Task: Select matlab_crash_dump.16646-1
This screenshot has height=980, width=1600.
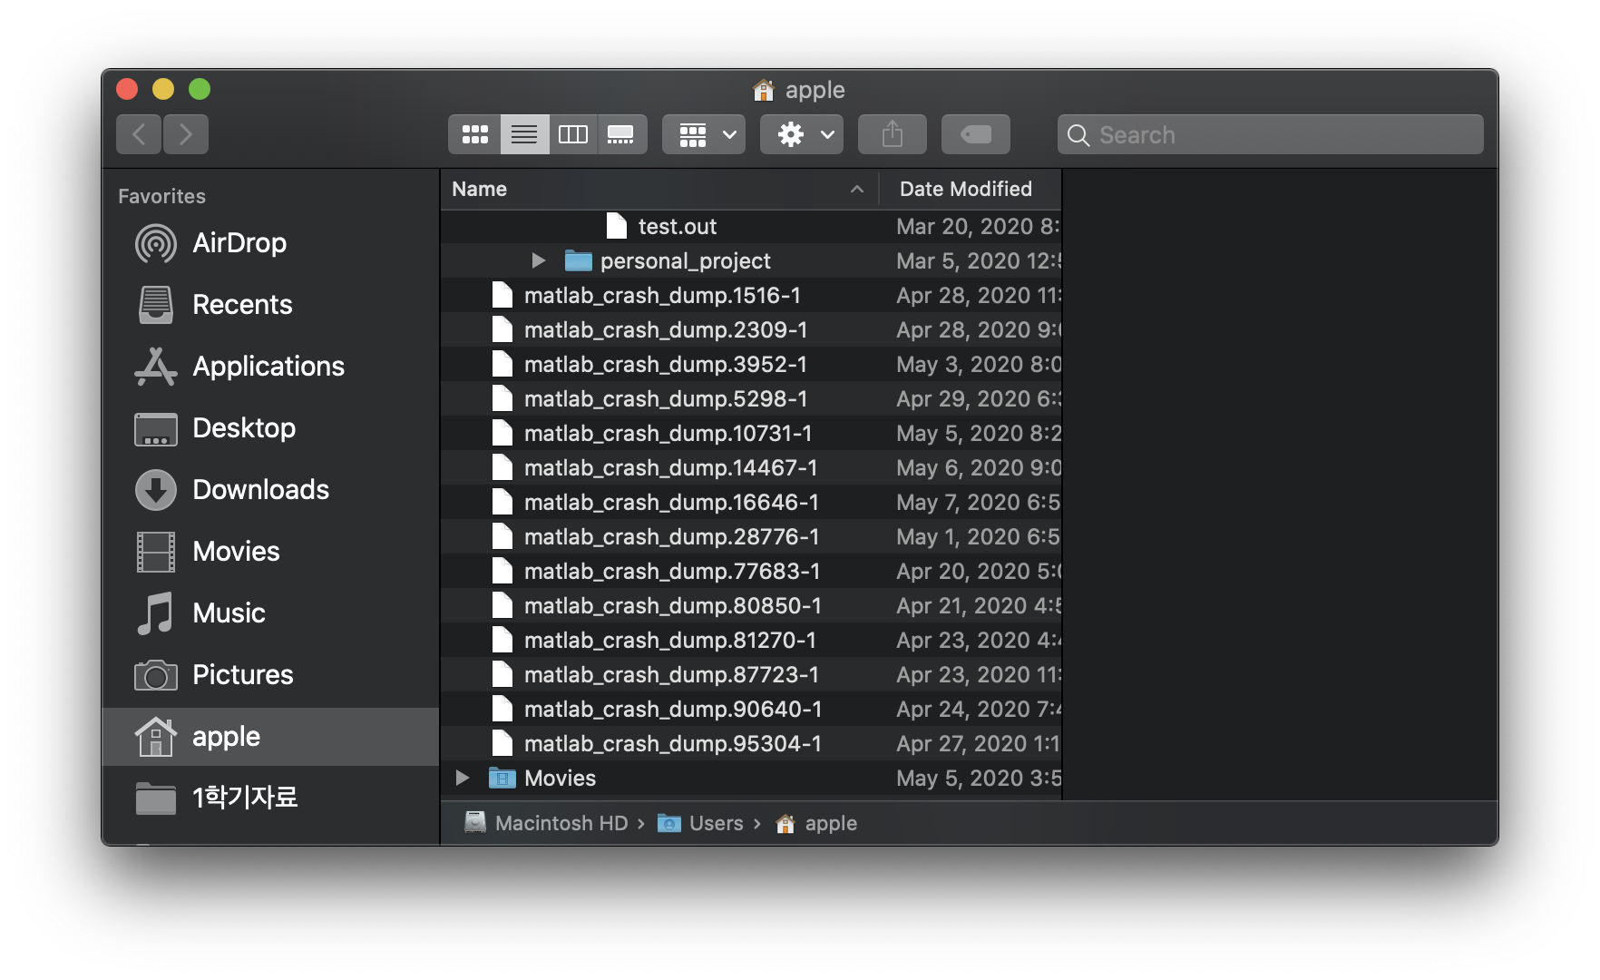Action: click(751, 503)
